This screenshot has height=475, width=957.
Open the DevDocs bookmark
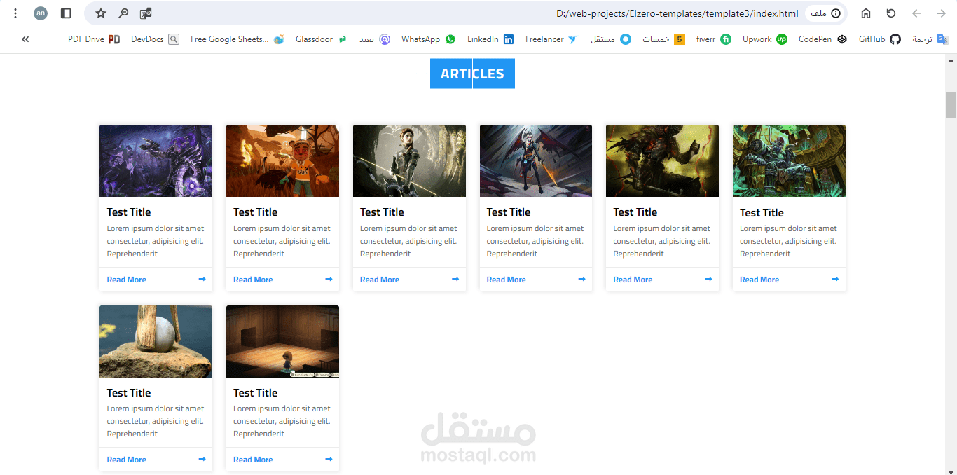pos(155,39)
